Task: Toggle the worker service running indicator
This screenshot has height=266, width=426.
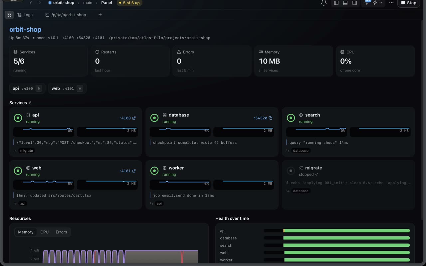Action: point(154,171)
